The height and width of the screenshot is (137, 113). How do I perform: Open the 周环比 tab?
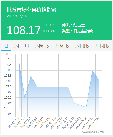click(x=42, y=46)
